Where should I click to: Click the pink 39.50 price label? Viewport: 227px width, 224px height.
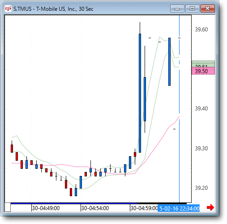[203, 71]
